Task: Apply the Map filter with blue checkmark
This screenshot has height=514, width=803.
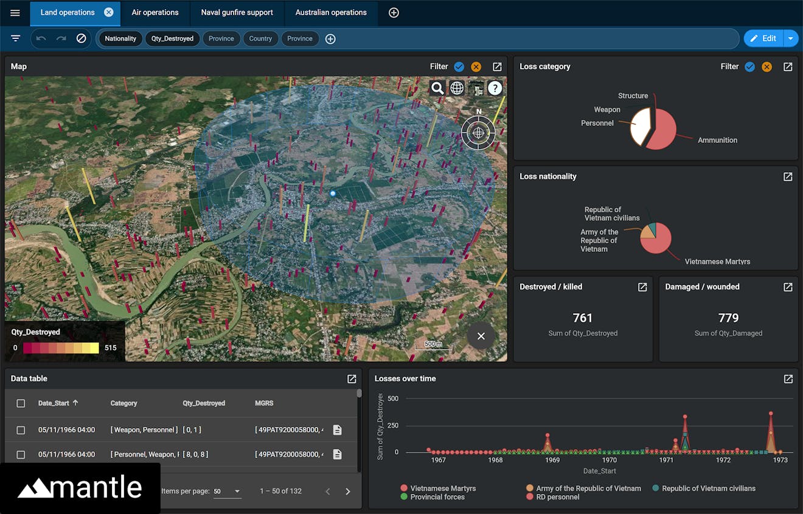Action: click(459, 67)
